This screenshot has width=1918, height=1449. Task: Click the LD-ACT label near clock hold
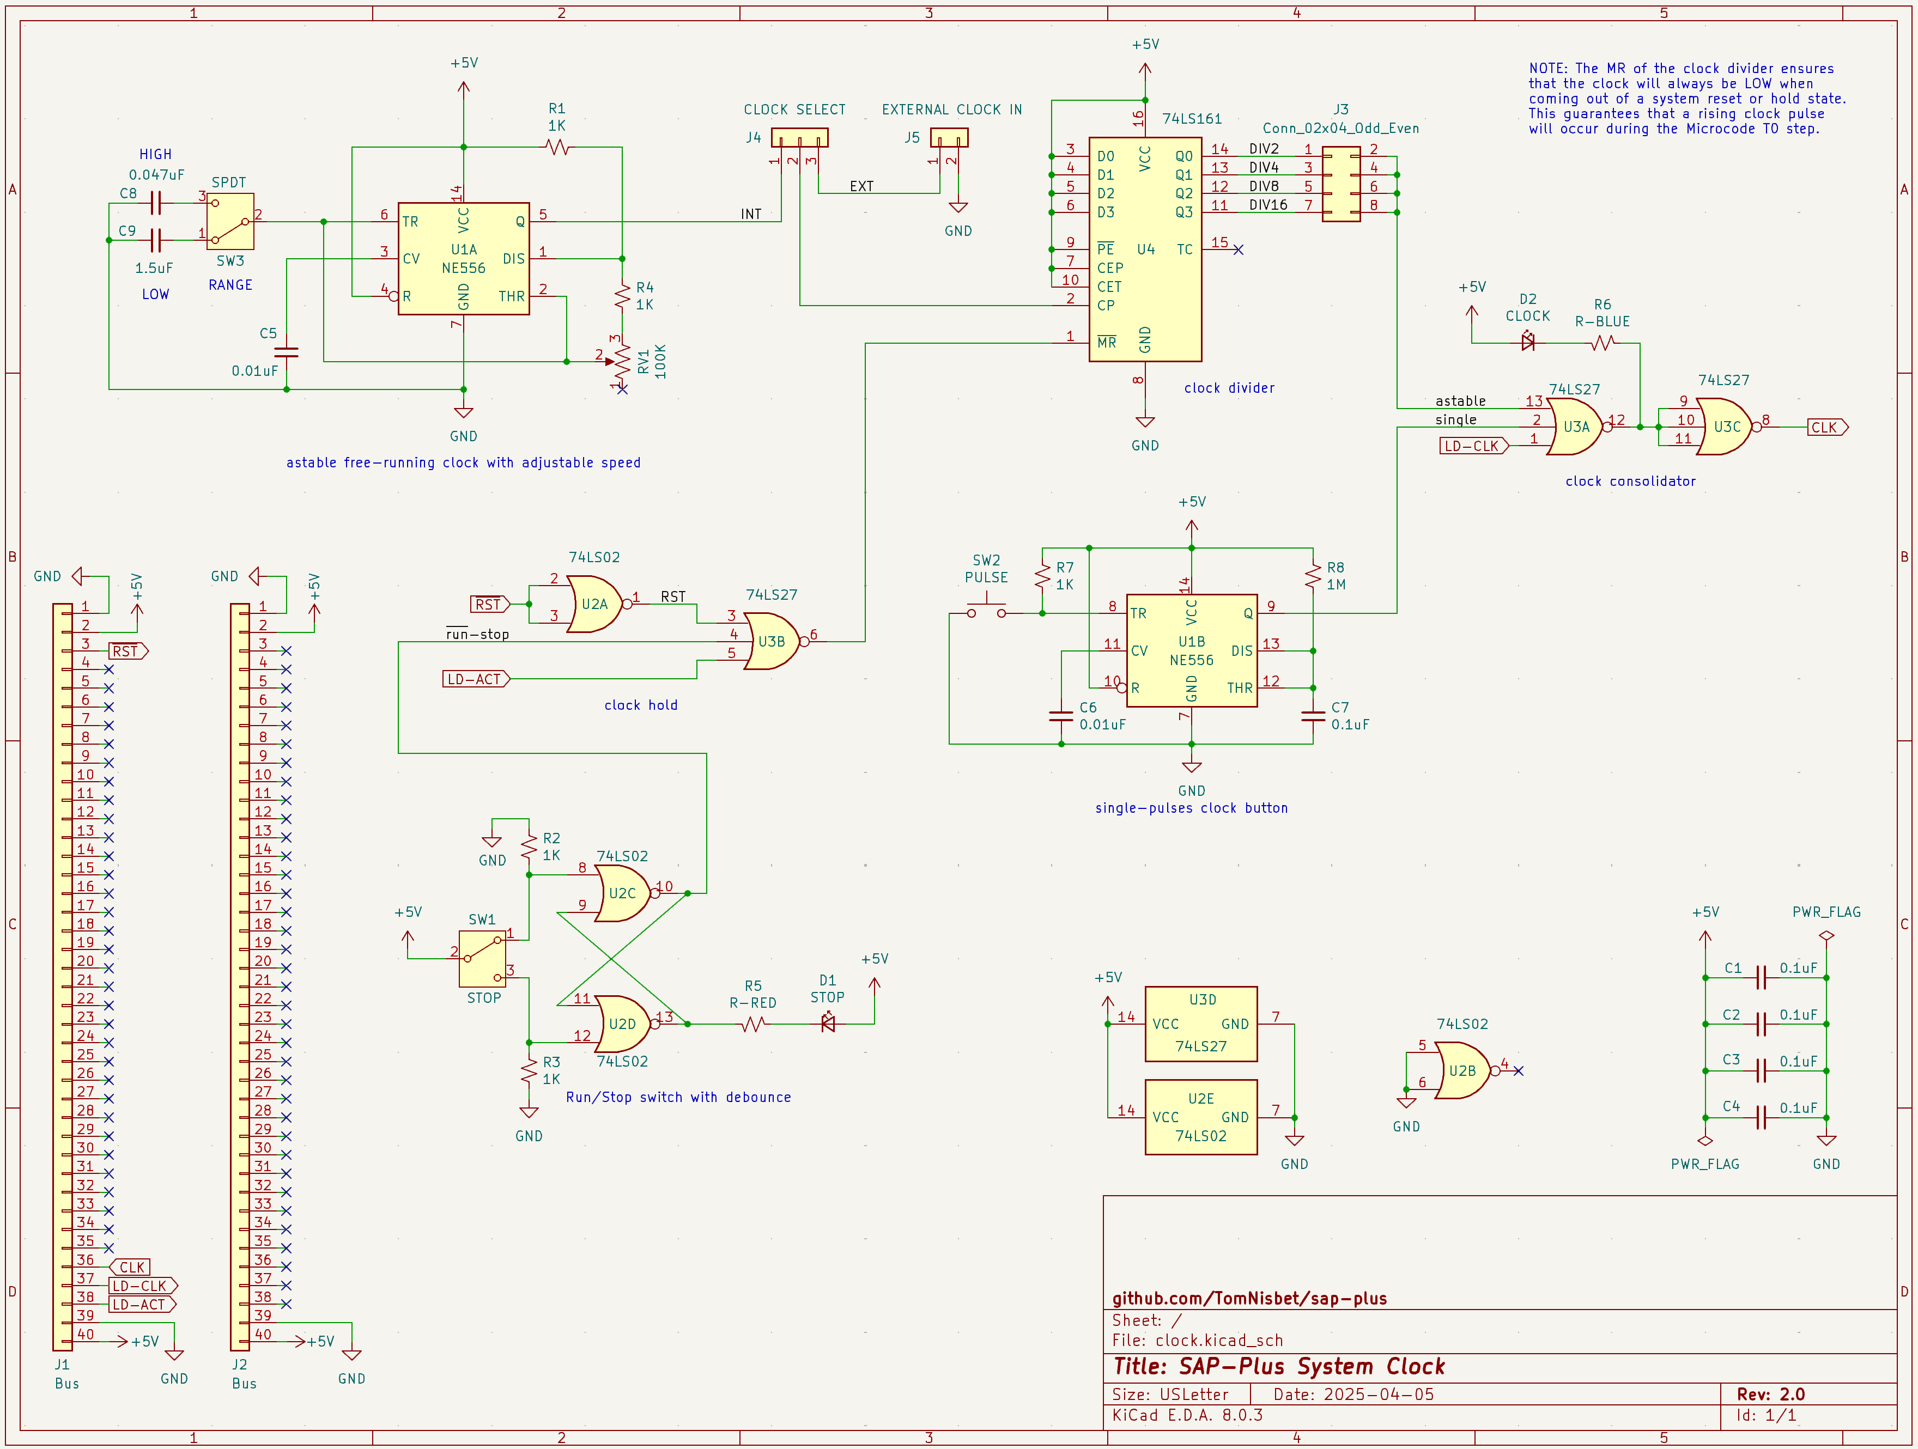click(x=476, y=679)
